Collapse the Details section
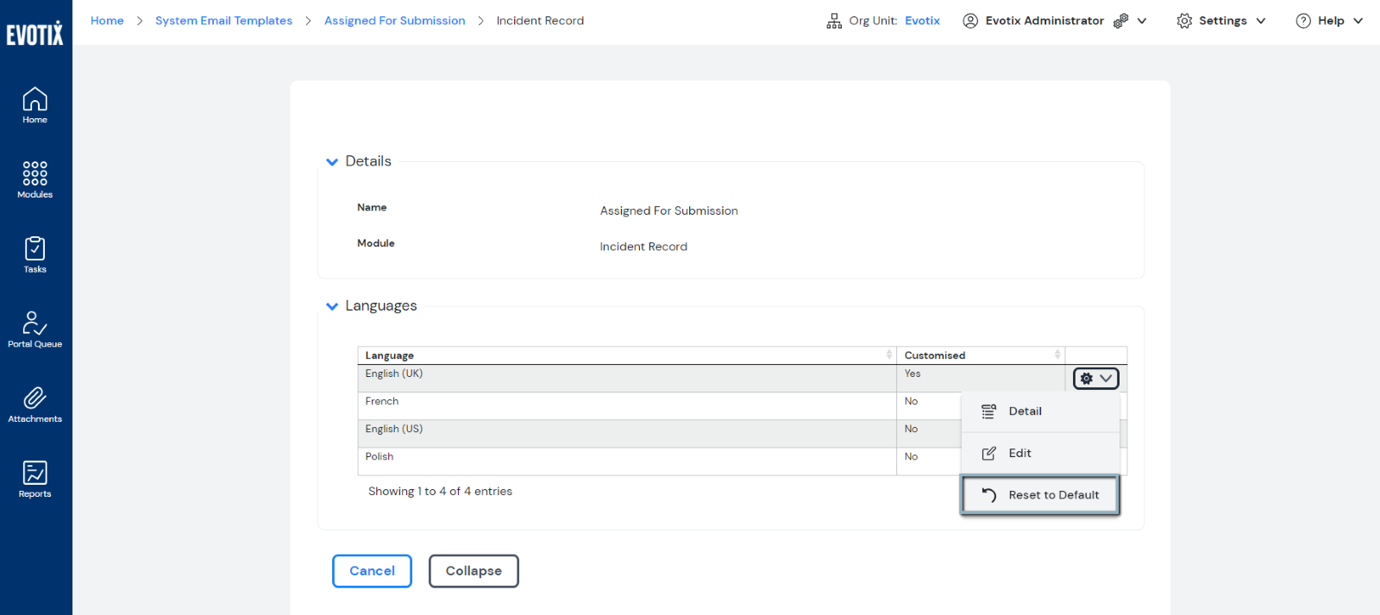1380x615 pixels. coord(332,162)
